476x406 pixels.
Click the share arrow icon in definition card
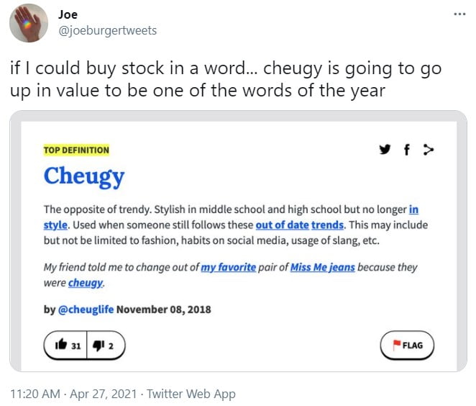click(429, 150)
